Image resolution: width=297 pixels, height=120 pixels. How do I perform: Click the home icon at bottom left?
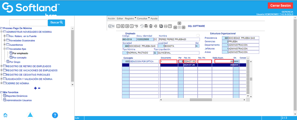pyautogui.click(x=6, y=115)
